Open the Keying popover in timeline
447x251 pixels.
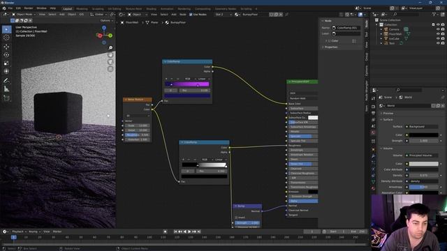34,231
